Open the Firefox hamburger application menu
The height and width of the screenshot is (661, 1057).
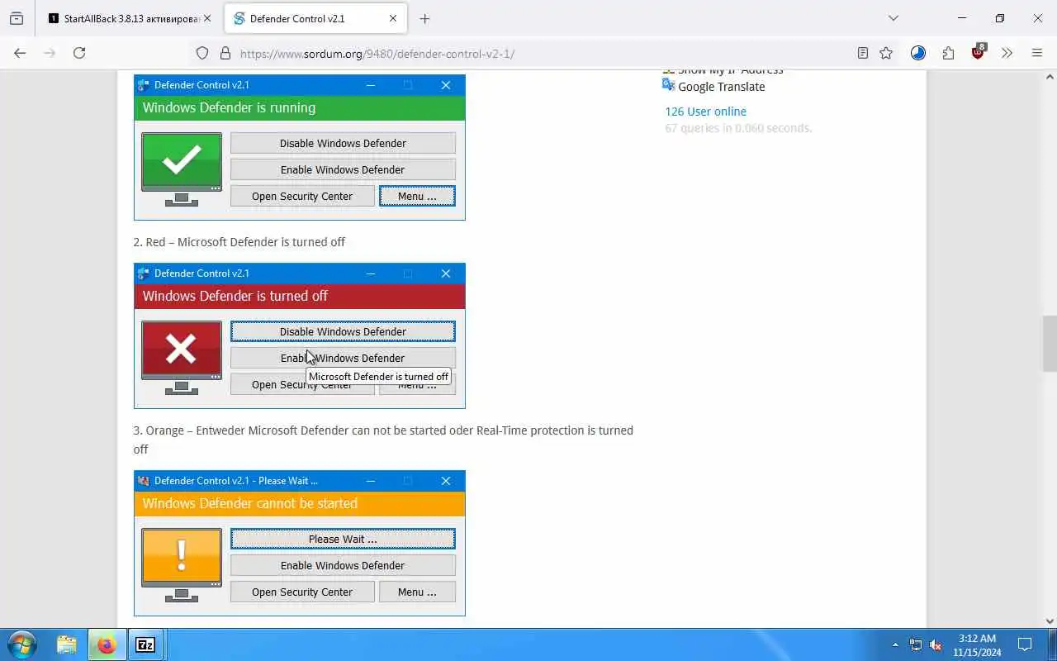pyautogui.click(x=1037, y=53)
